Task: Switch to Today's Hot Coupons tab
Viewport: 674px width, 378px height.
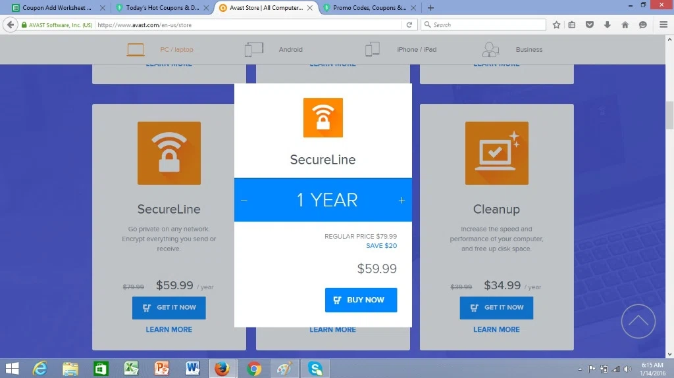Action: click(163, 8)
